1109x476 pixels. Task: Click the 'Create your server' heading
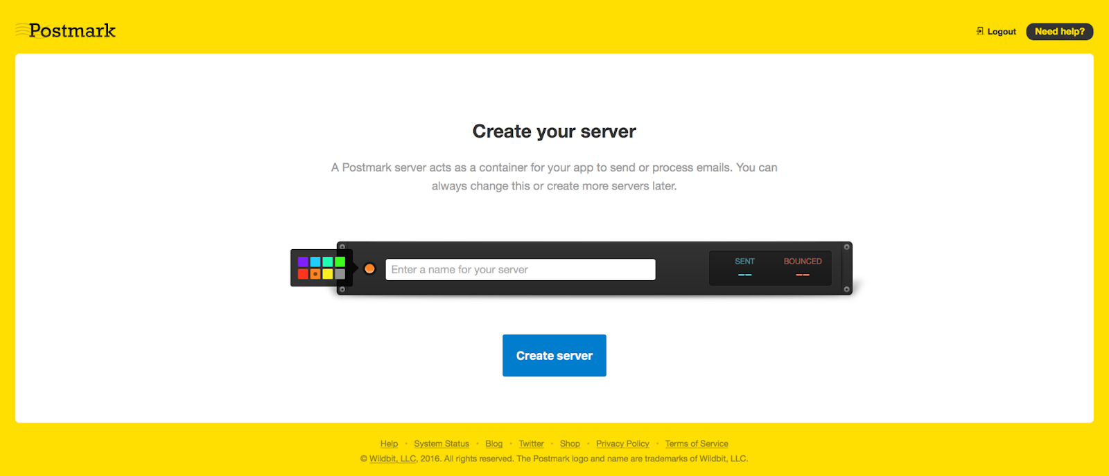(x=554, y=131)
